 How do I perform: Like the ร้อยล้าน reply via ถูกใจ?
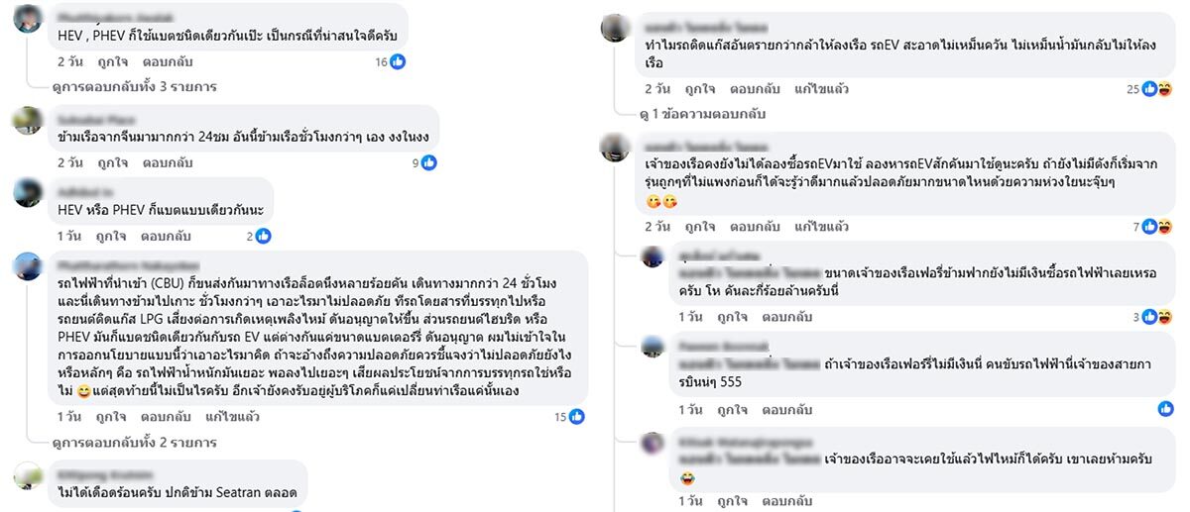coord(733,318)
